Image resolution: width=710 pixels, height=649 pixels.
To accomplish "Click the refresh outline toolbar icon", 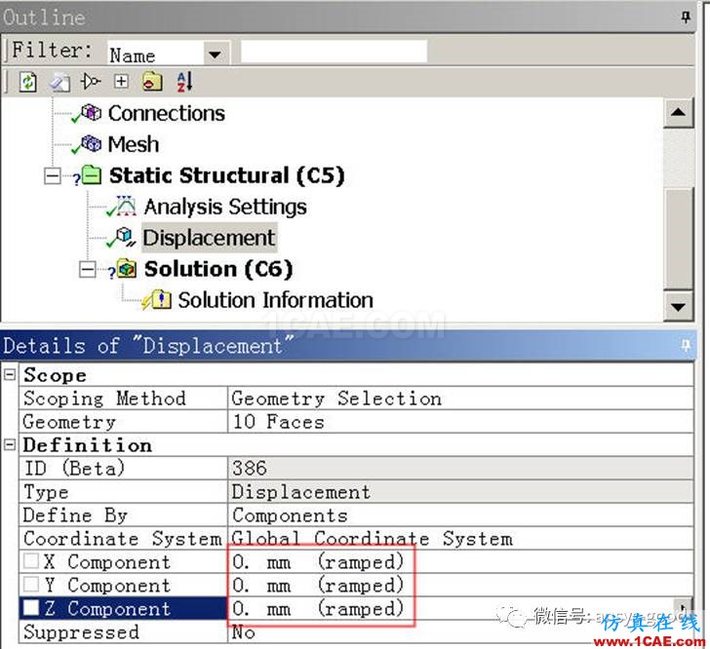I will [x=28, y=82].
